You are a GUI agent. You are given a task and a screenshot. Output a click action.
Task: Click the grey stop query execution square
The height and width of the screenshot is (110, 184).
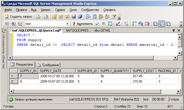pos(103,24)
